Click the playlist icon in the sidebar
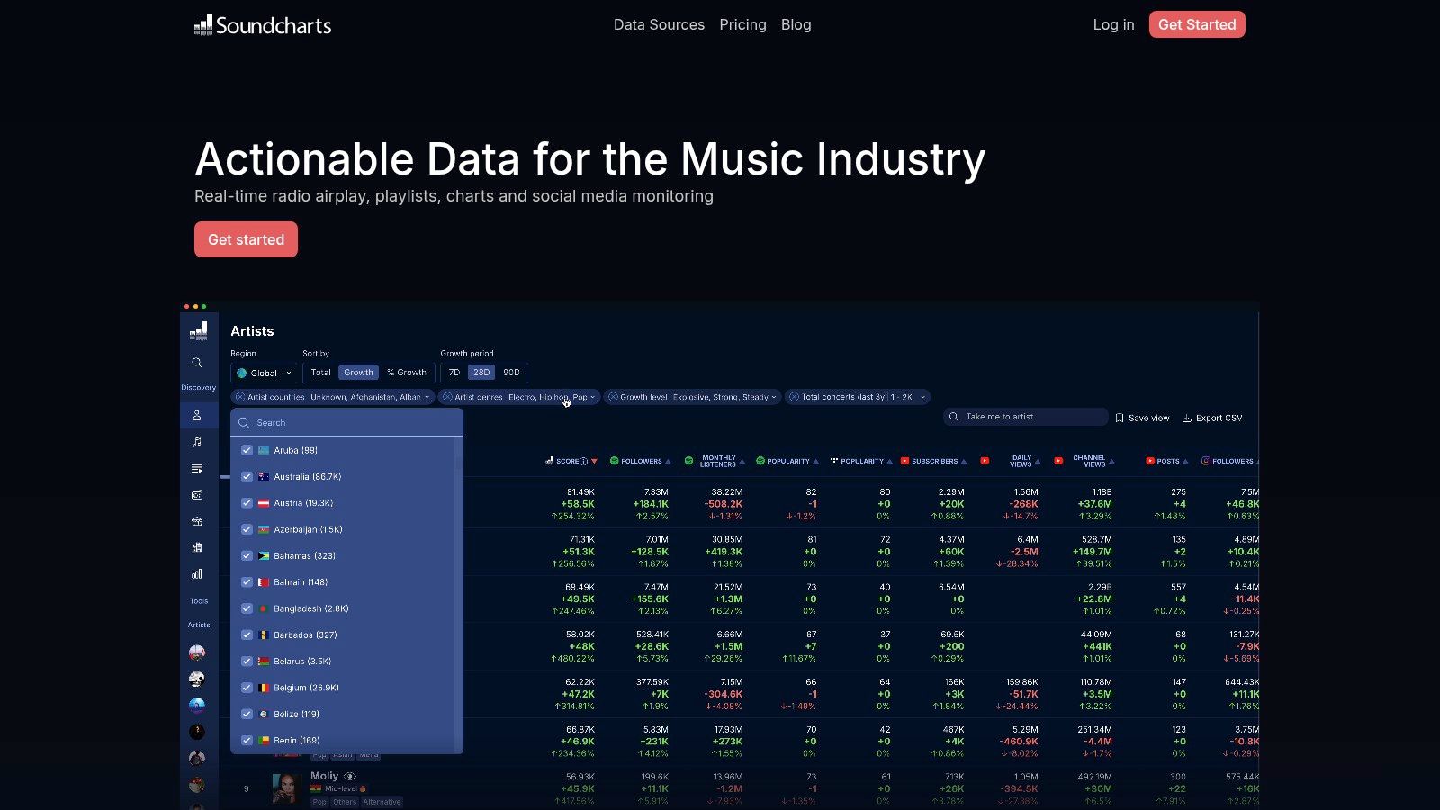The image size is (1440, 810). (x=197, y=468)
